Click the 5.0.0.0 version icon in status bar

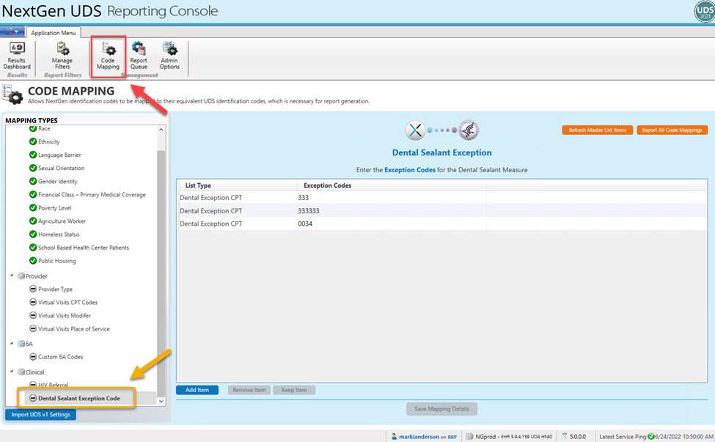click(x=565, y=437)
